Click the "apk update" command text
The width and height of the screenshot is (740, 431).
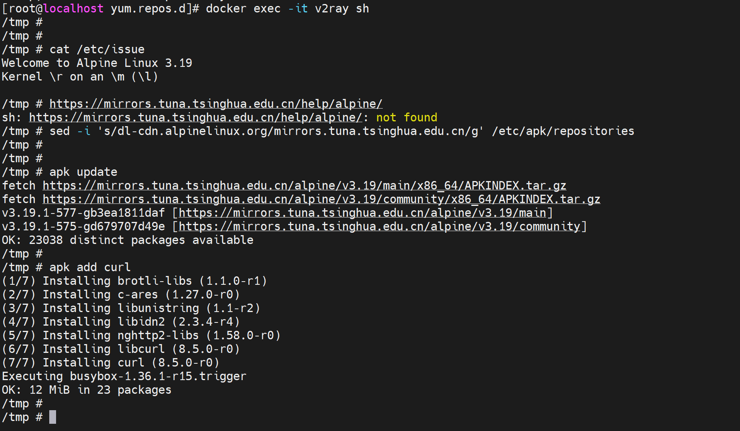(83, 172)
